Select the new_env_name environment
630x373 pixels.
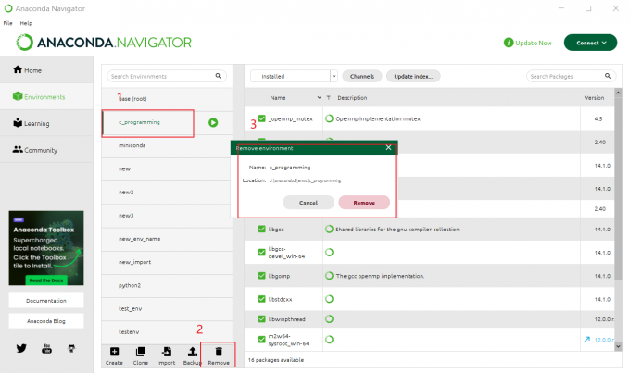tap(167, 239)
